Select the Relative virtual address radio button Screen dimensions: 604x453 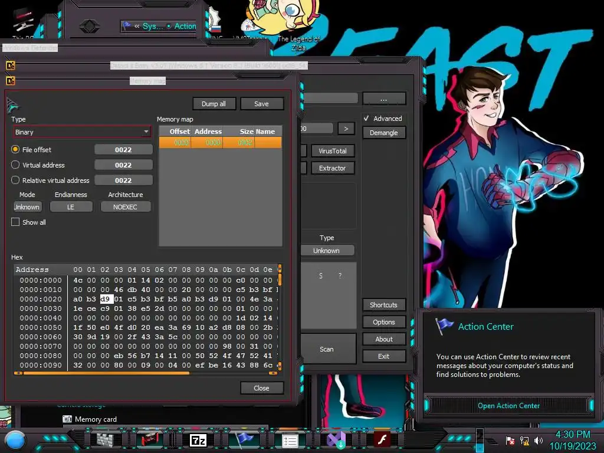click(x=15, y=180)
